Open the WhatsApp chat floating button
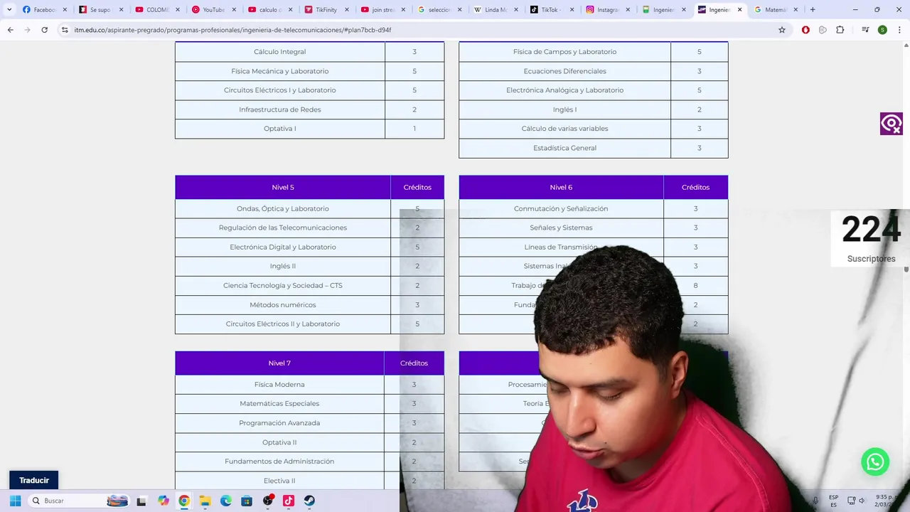Screen dimensions: 910x512 pos(875,462)
